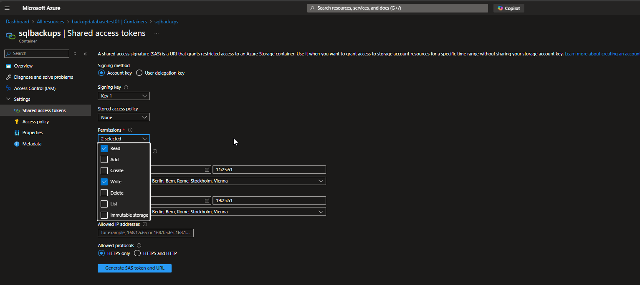Click the more options ellipsis by title

click(x=157, y=33)
